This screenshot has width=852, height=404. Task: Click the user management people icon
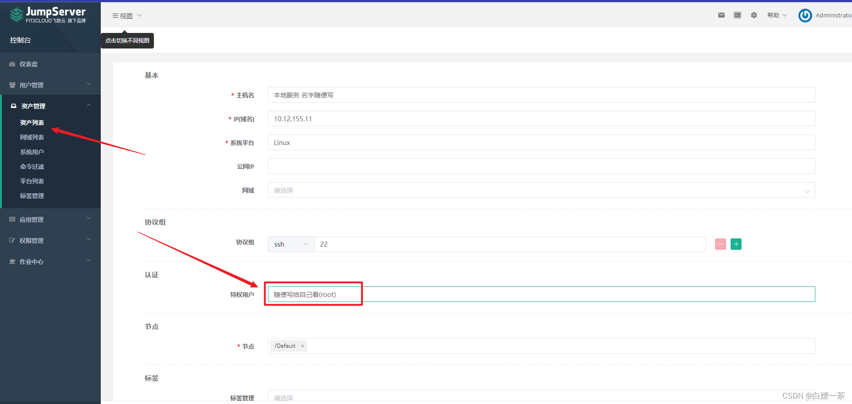point(12,85)
